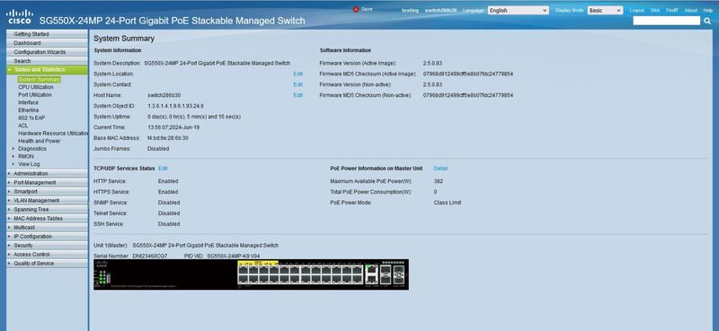Open Configuration Wizards in sidebar
This screenshot has height=331, width=719.
click(47, 52)
